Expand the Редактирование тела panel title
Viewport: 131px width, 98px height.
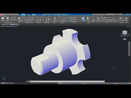pos(29,23)
